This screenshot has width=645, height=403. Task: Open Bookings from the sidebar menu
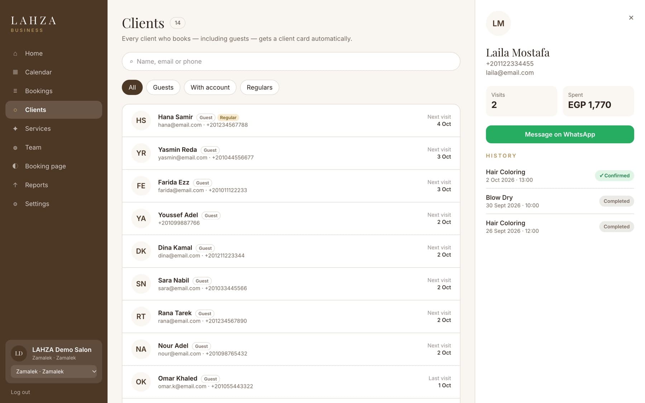tap(54, 91)
